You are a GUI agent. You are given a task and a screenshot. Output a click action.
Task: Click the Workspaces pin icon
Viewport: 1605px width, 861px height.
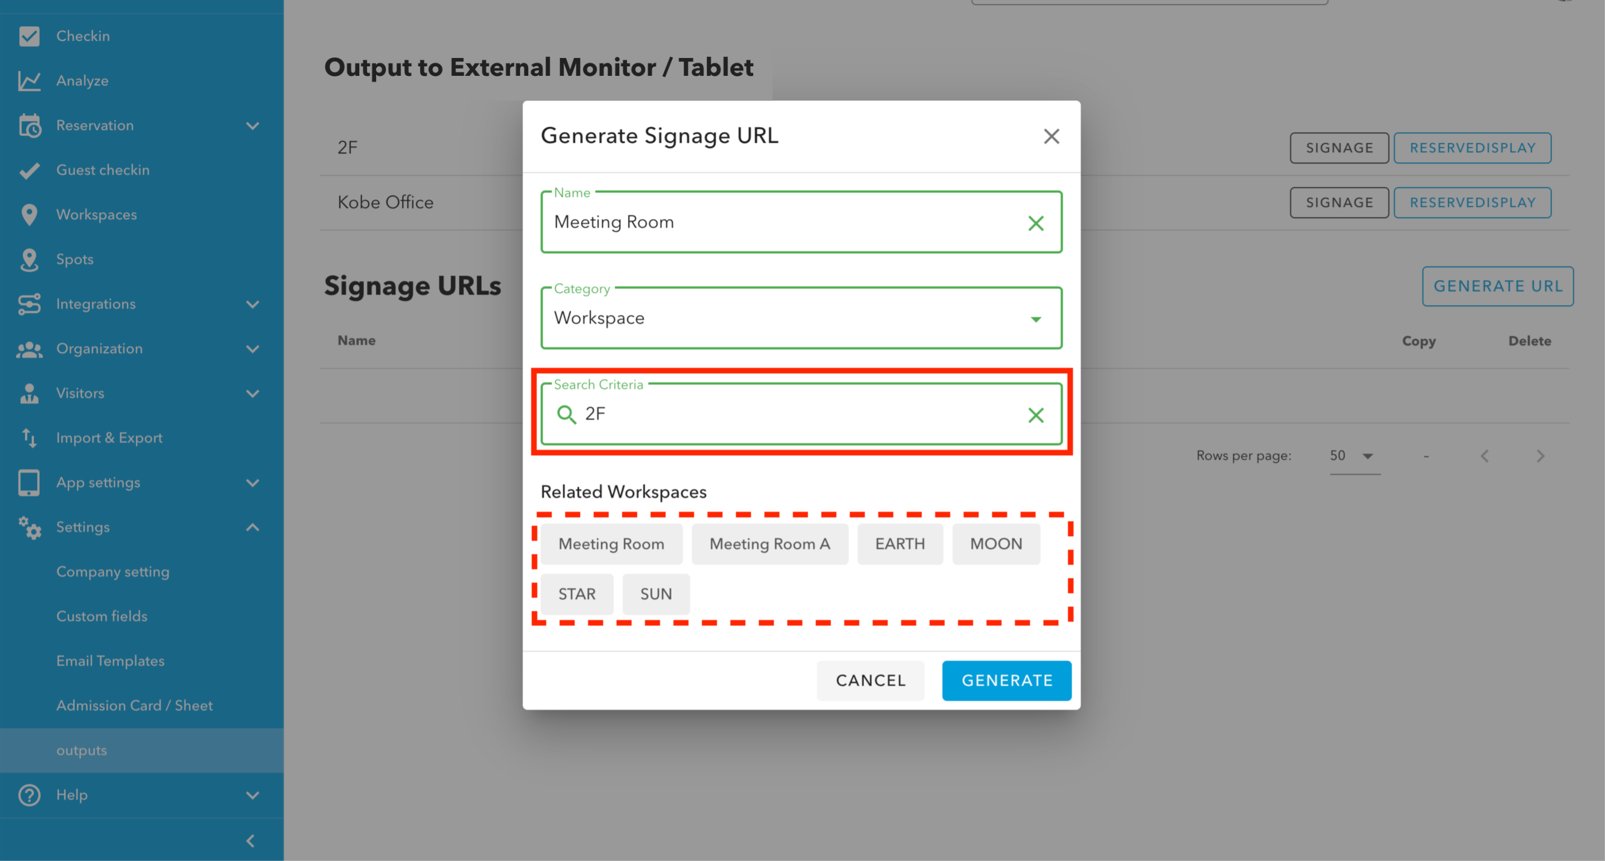pos(29,215)
